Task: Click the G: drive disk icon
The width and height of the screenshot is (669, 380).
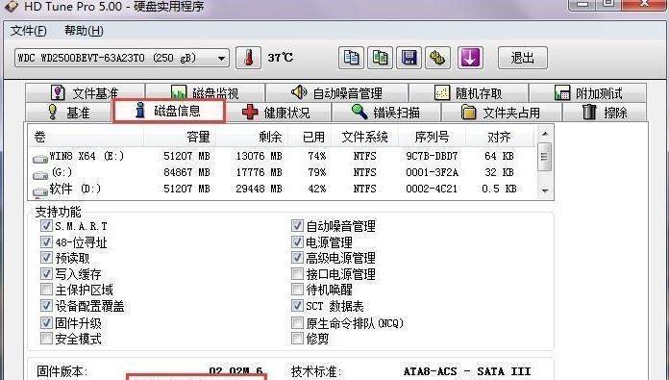Action: tap(40, 175)
